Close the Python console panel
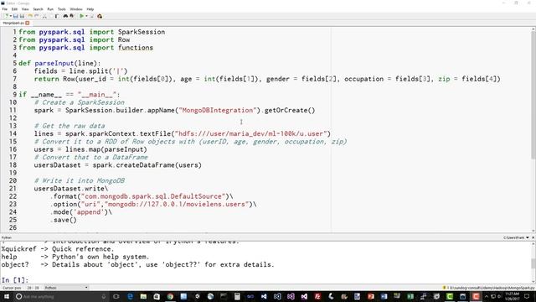The height and width of the screenshot is (302, 536). pos(533,237)
